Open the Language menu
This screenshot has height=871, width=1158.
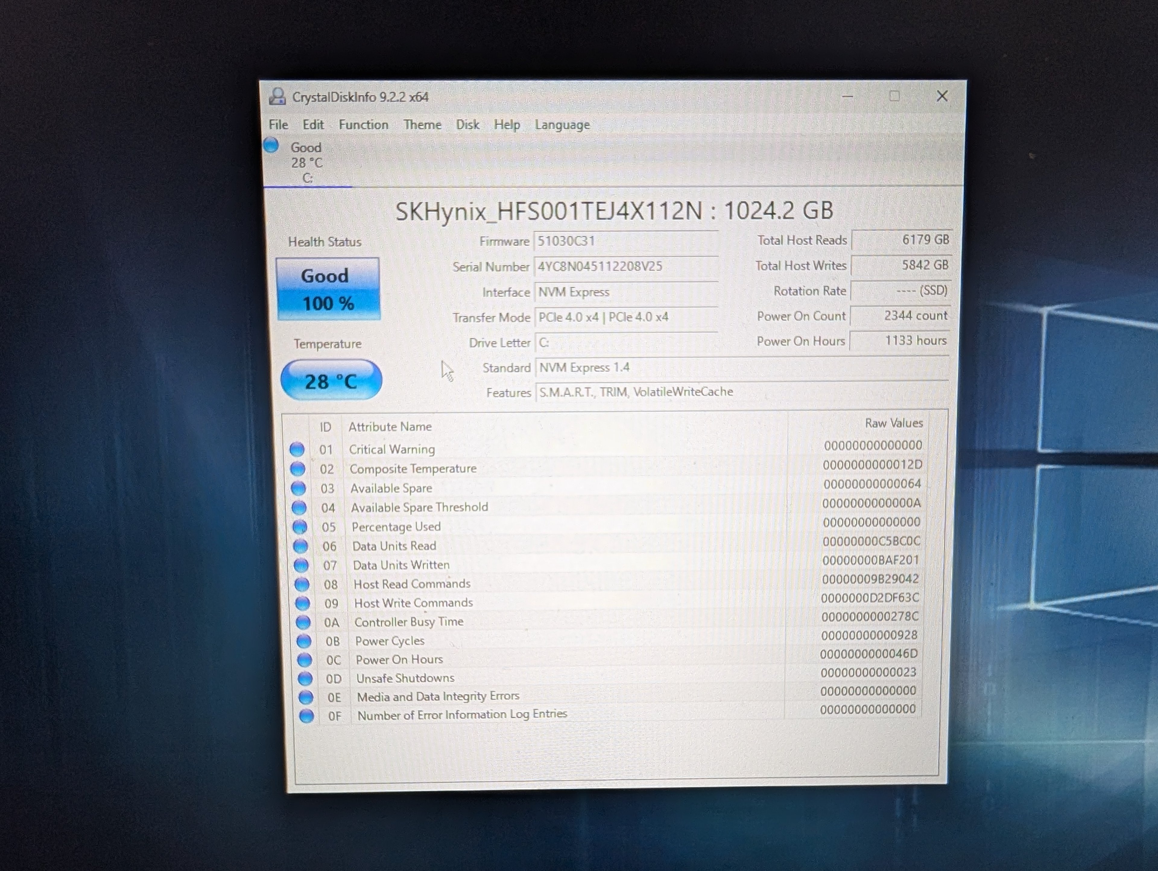[x=562, y=124]
